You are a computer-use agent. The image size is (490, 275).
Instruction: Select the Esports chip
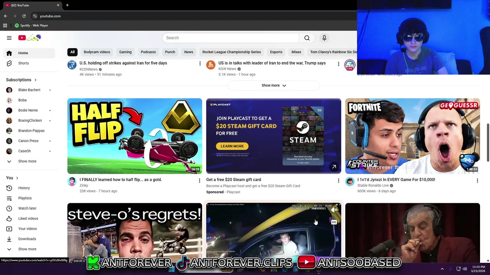click(276, 52)
